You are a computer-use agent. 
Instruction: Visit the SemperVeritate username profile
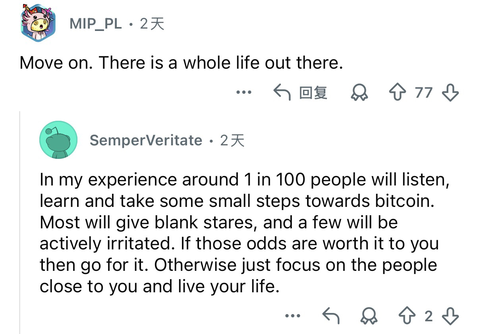(x=146, y=140)
